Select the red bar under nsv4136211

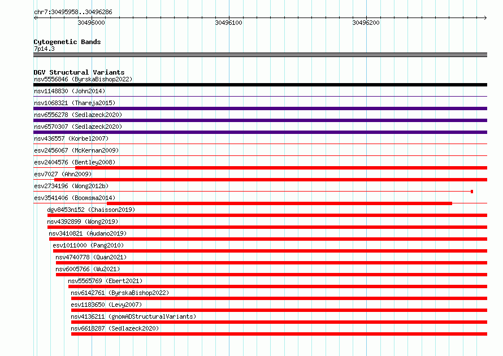(x=279, y=322)
